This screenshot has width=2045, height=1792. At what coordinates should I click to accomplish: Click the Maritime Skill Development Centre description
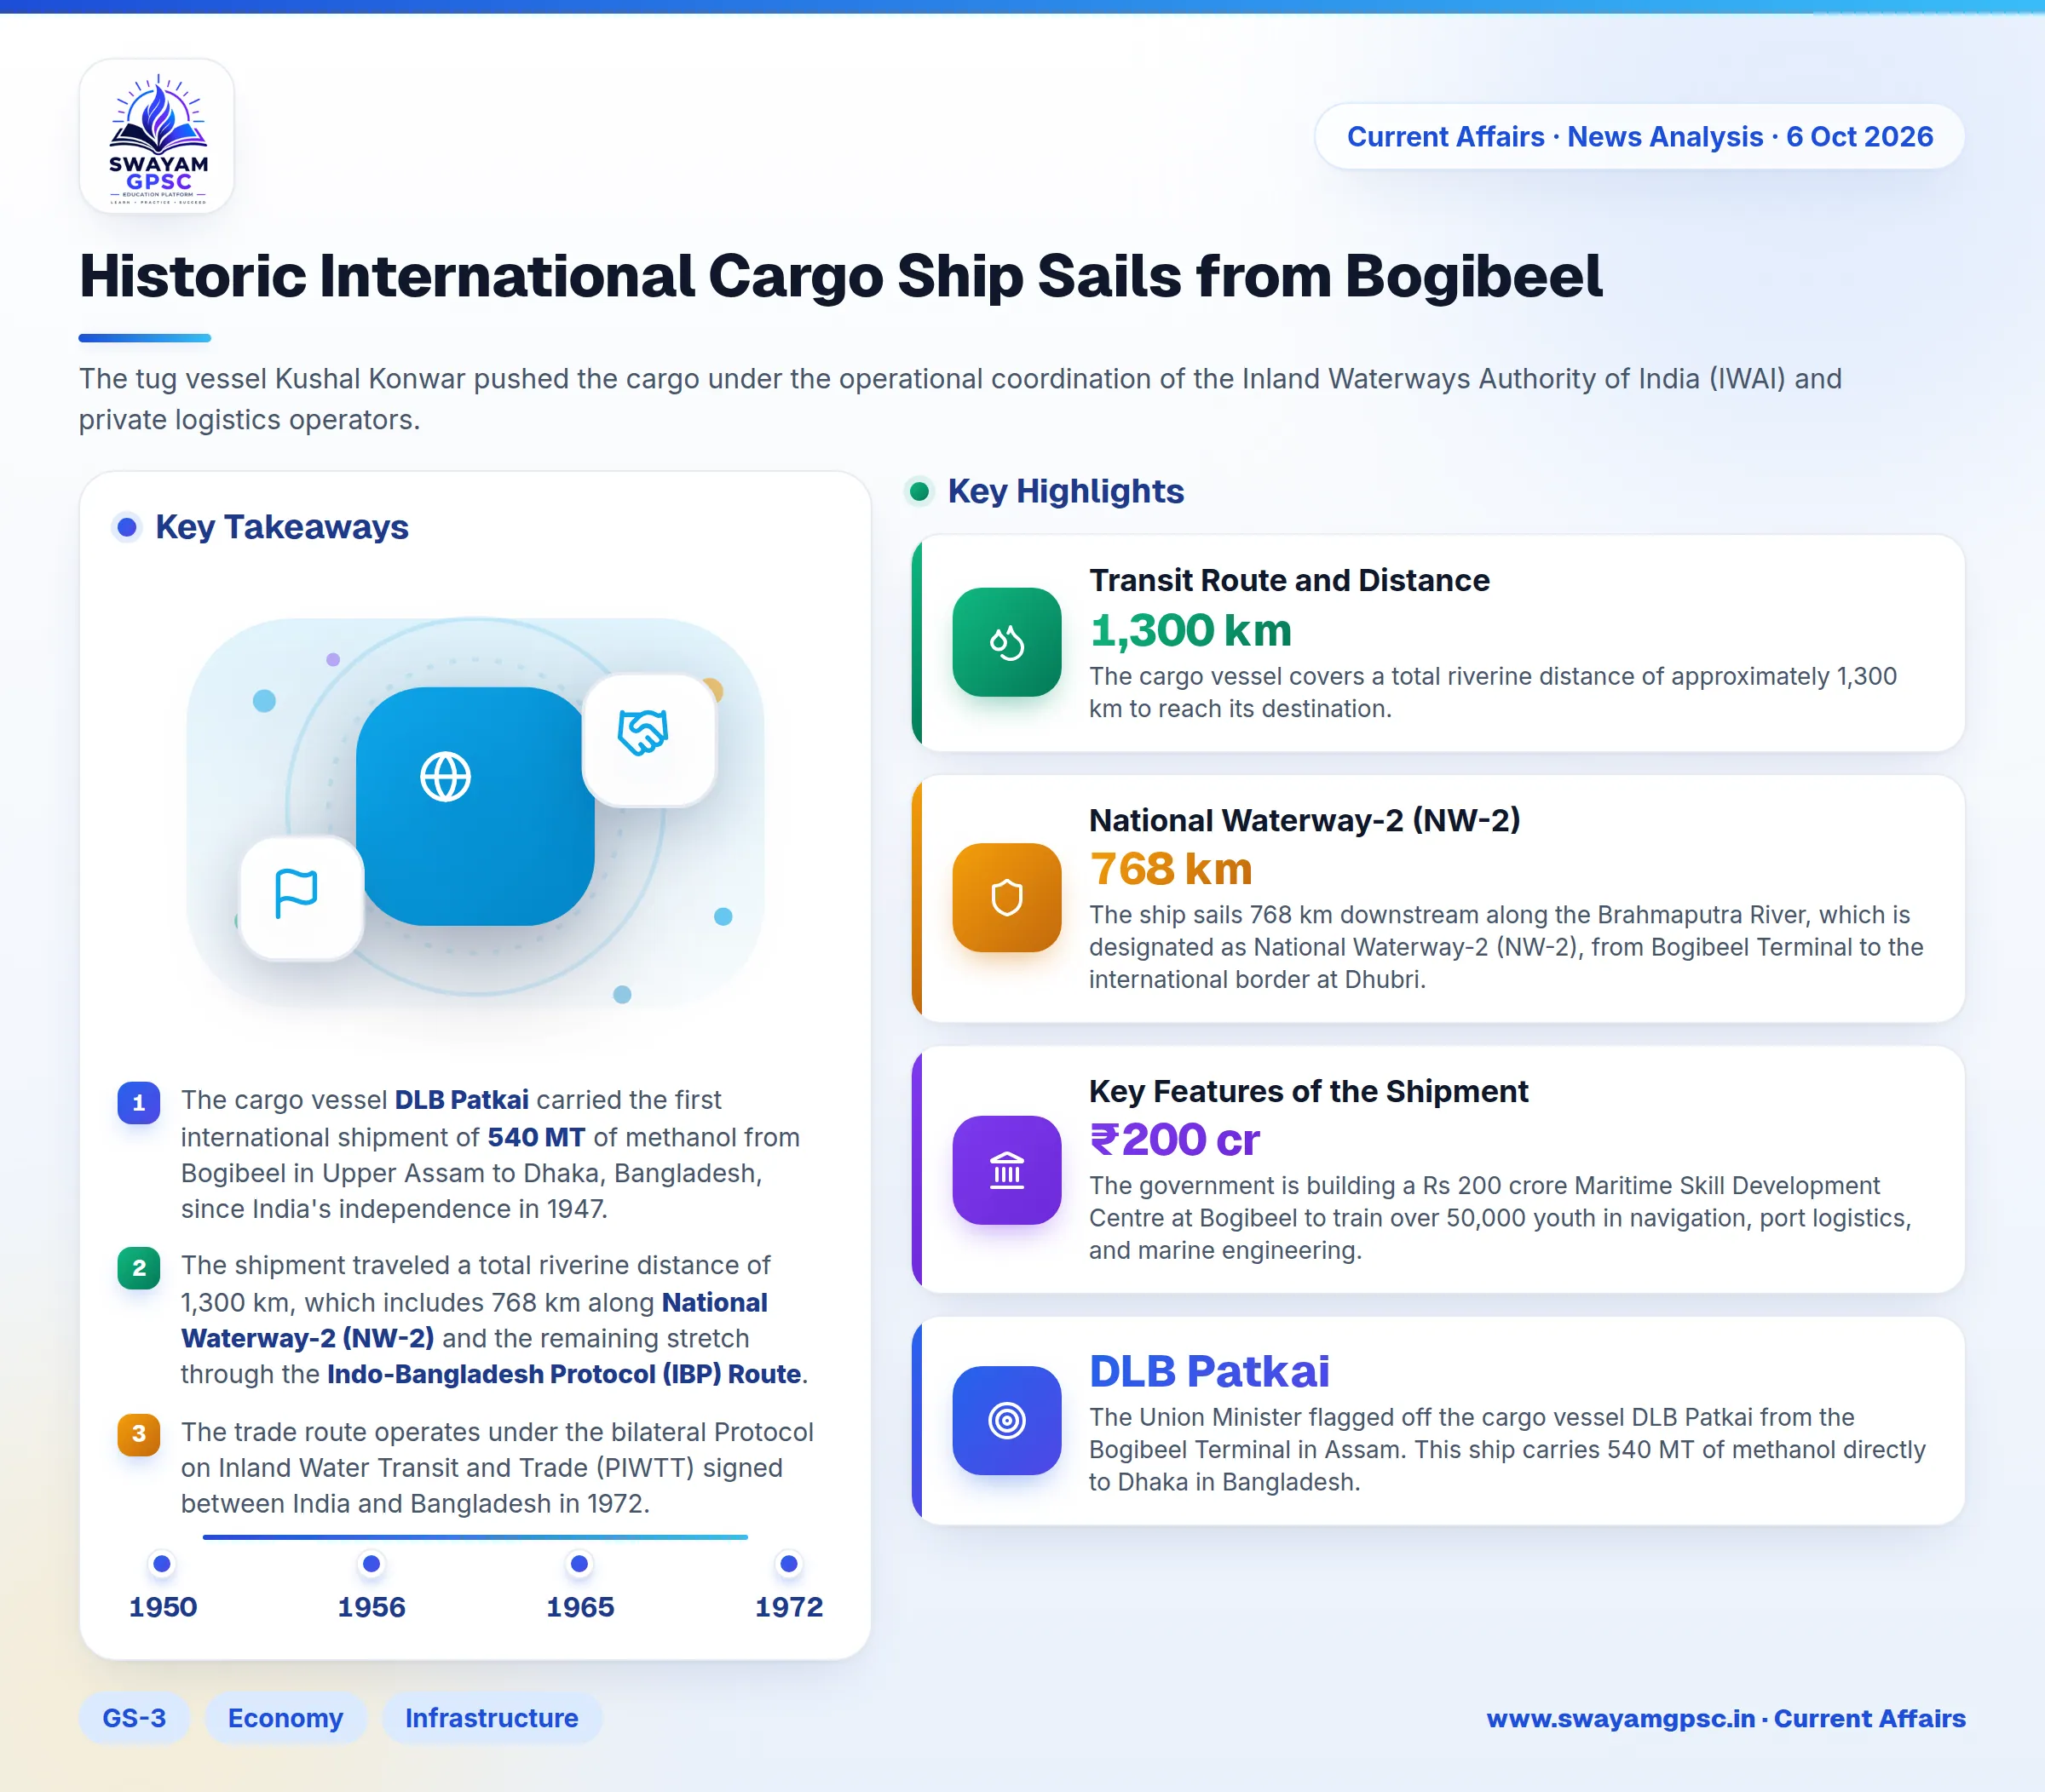pyautogui.click(x=1500, y=1218)
